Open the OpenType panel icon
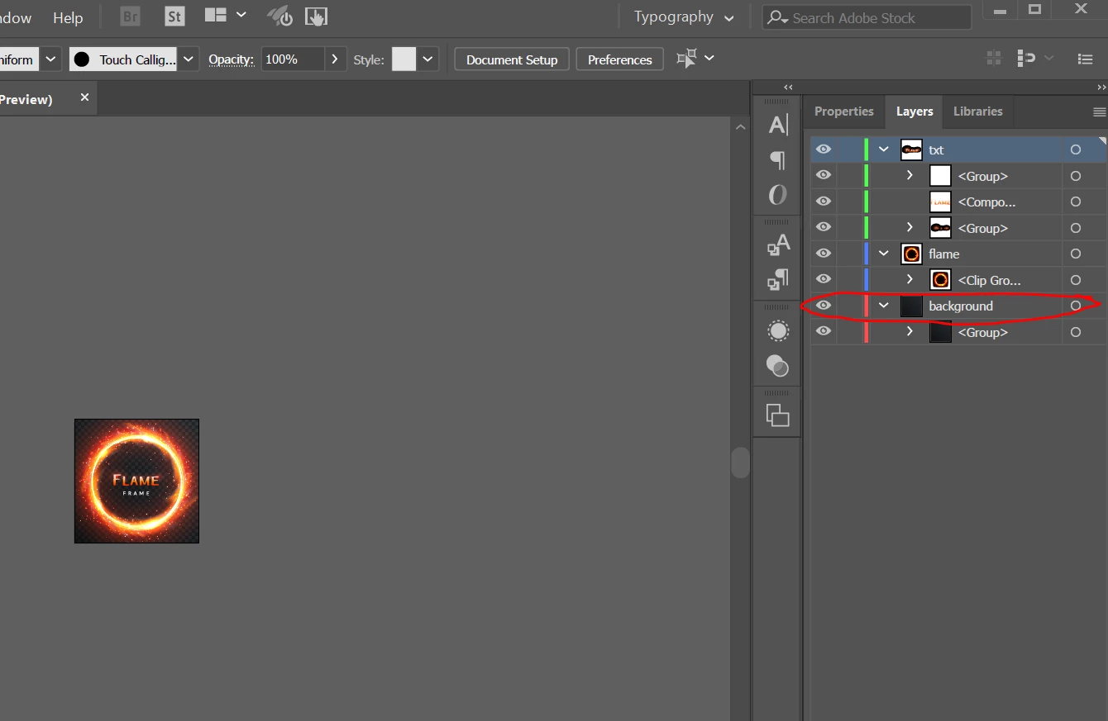The height and width of the screenshot is (721, 1108). [x=777, y=195]
